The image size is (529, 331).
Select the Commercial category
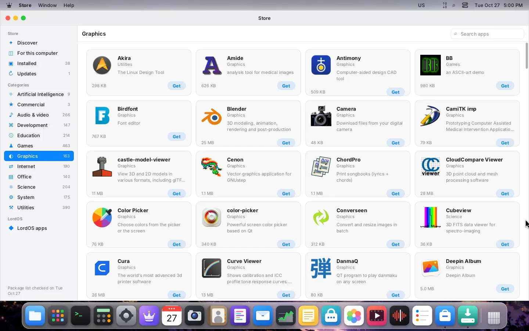(x=39, y=104)
